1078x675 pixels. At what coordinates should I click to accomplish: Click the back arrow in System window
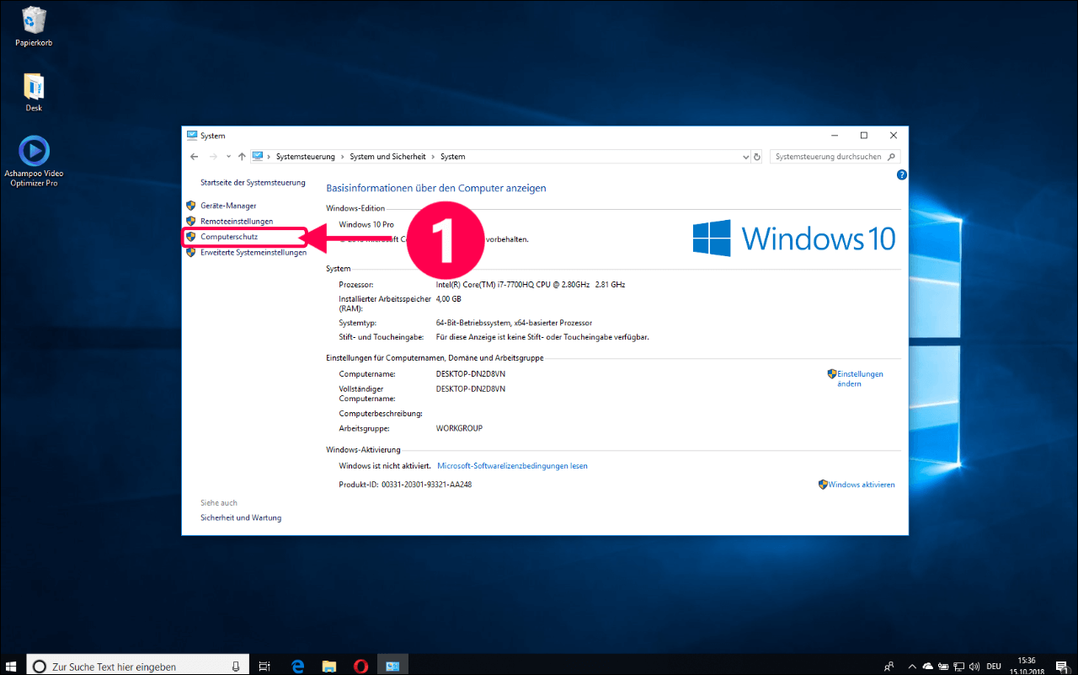click(194, 157)
